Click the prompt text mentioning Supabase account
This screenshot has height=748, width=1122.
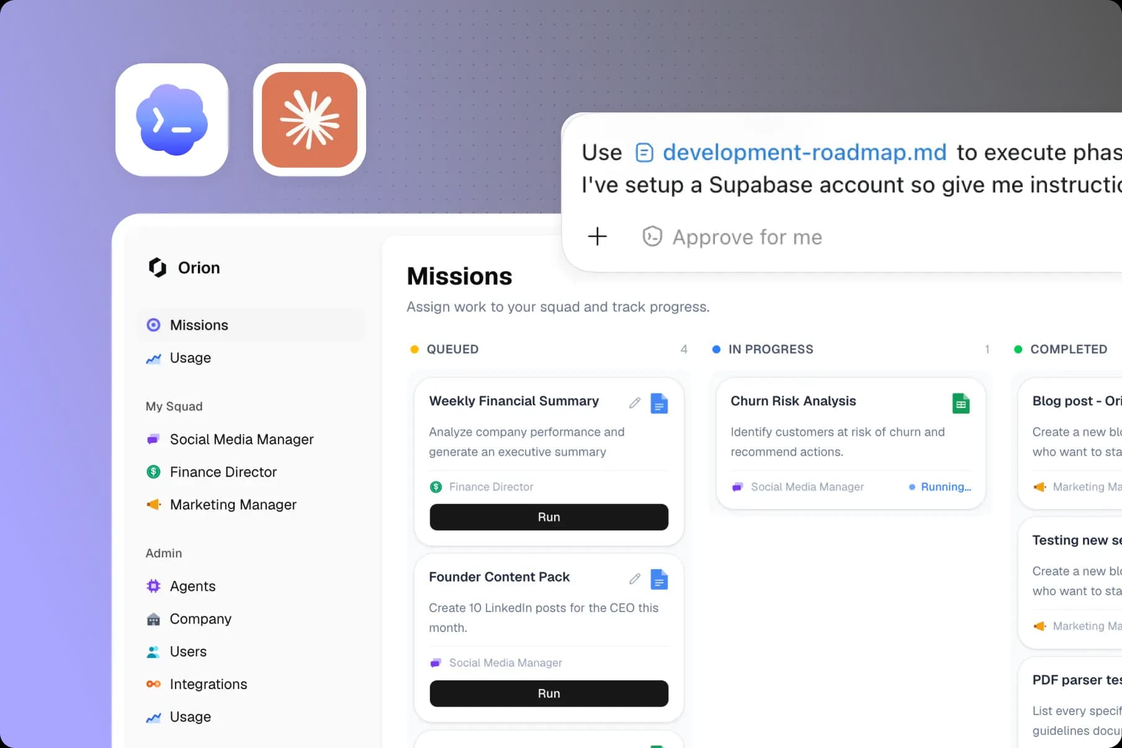tap(851, 185)
